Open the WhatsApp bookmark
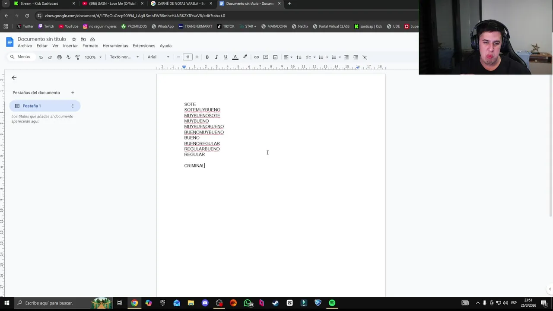The height and width of the screenshot is (311, 553). [162, 26]
